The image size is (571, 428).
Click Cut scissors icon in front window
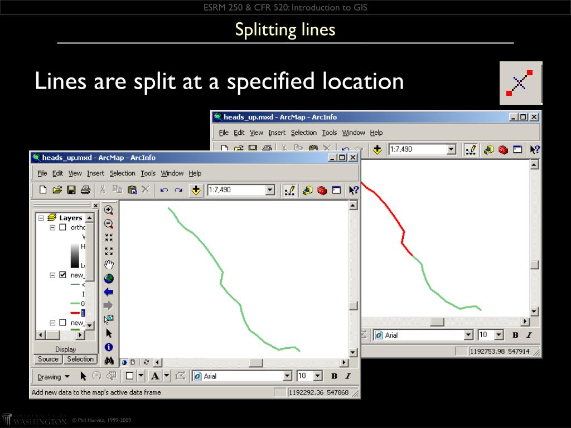[x=103, y=189]
